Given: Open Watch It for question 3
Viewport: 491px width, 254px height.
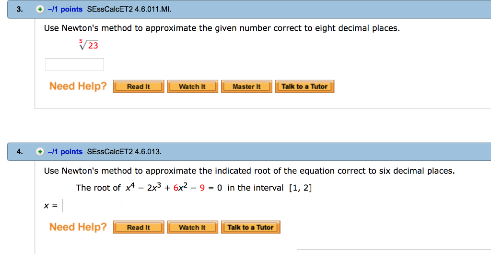Looking at the screenshot, I should point(192,86).
